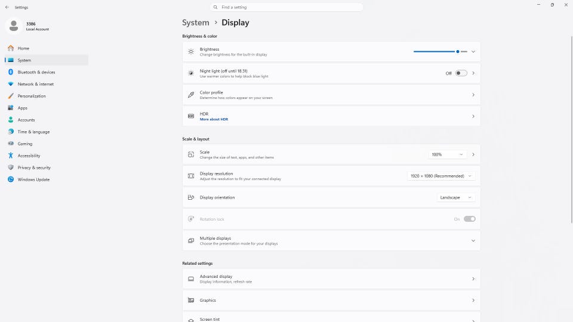Open the Landscape orientation dropdown
The height and width of the screenshot is (322, 573).
pyautogui.click(x=456, y=197)
